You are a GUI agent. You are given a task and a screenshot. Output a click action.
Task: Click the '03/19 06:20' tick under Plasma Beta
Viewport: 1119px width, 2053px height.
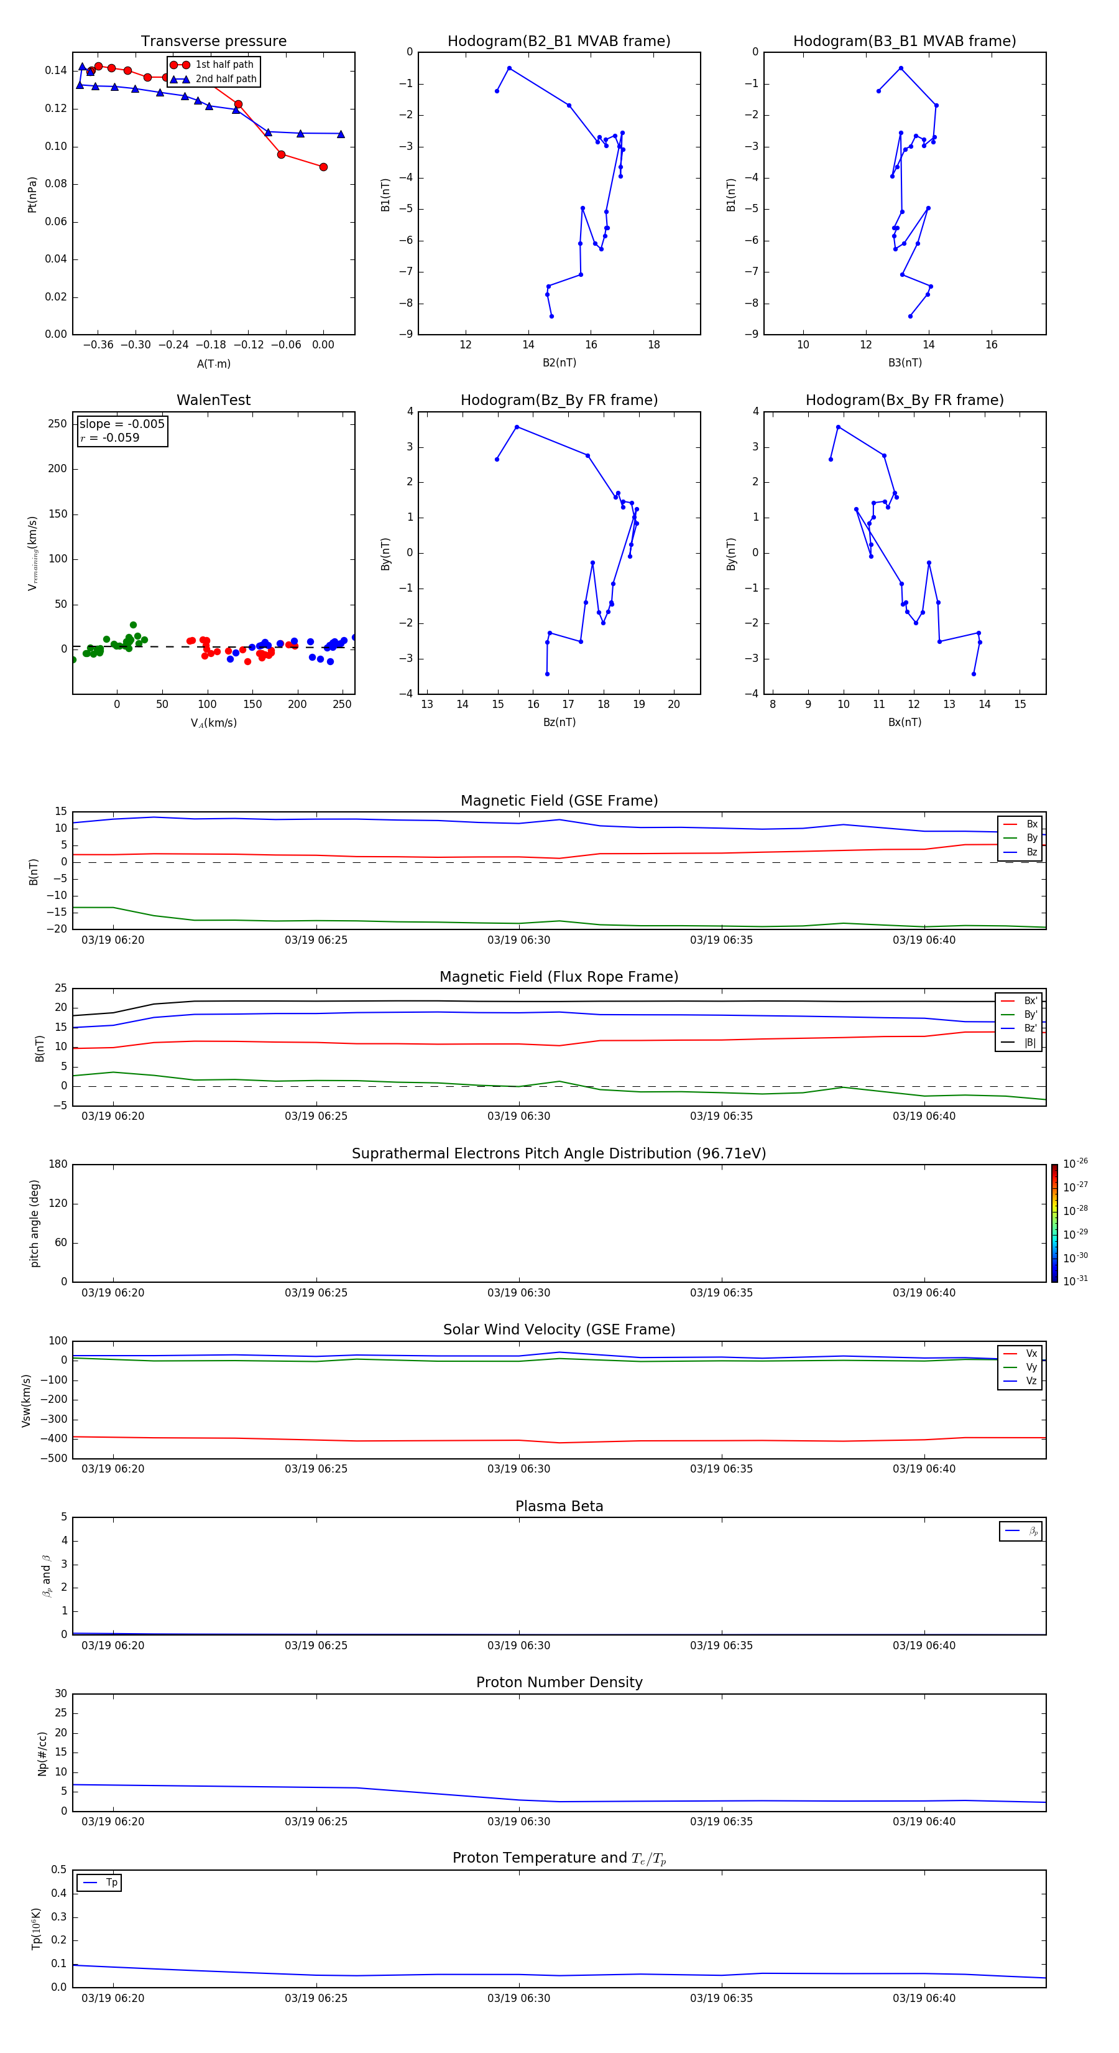click(113, 1646)
